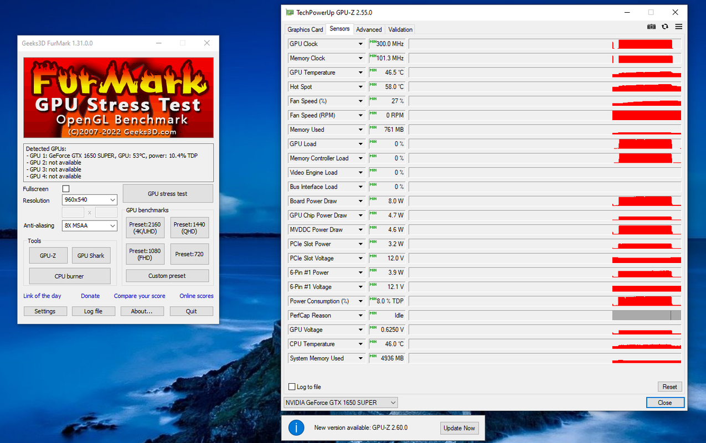Click the GPU-Z title bar app icon
Viewport: 706px width, 443px height.
[290, 12]
